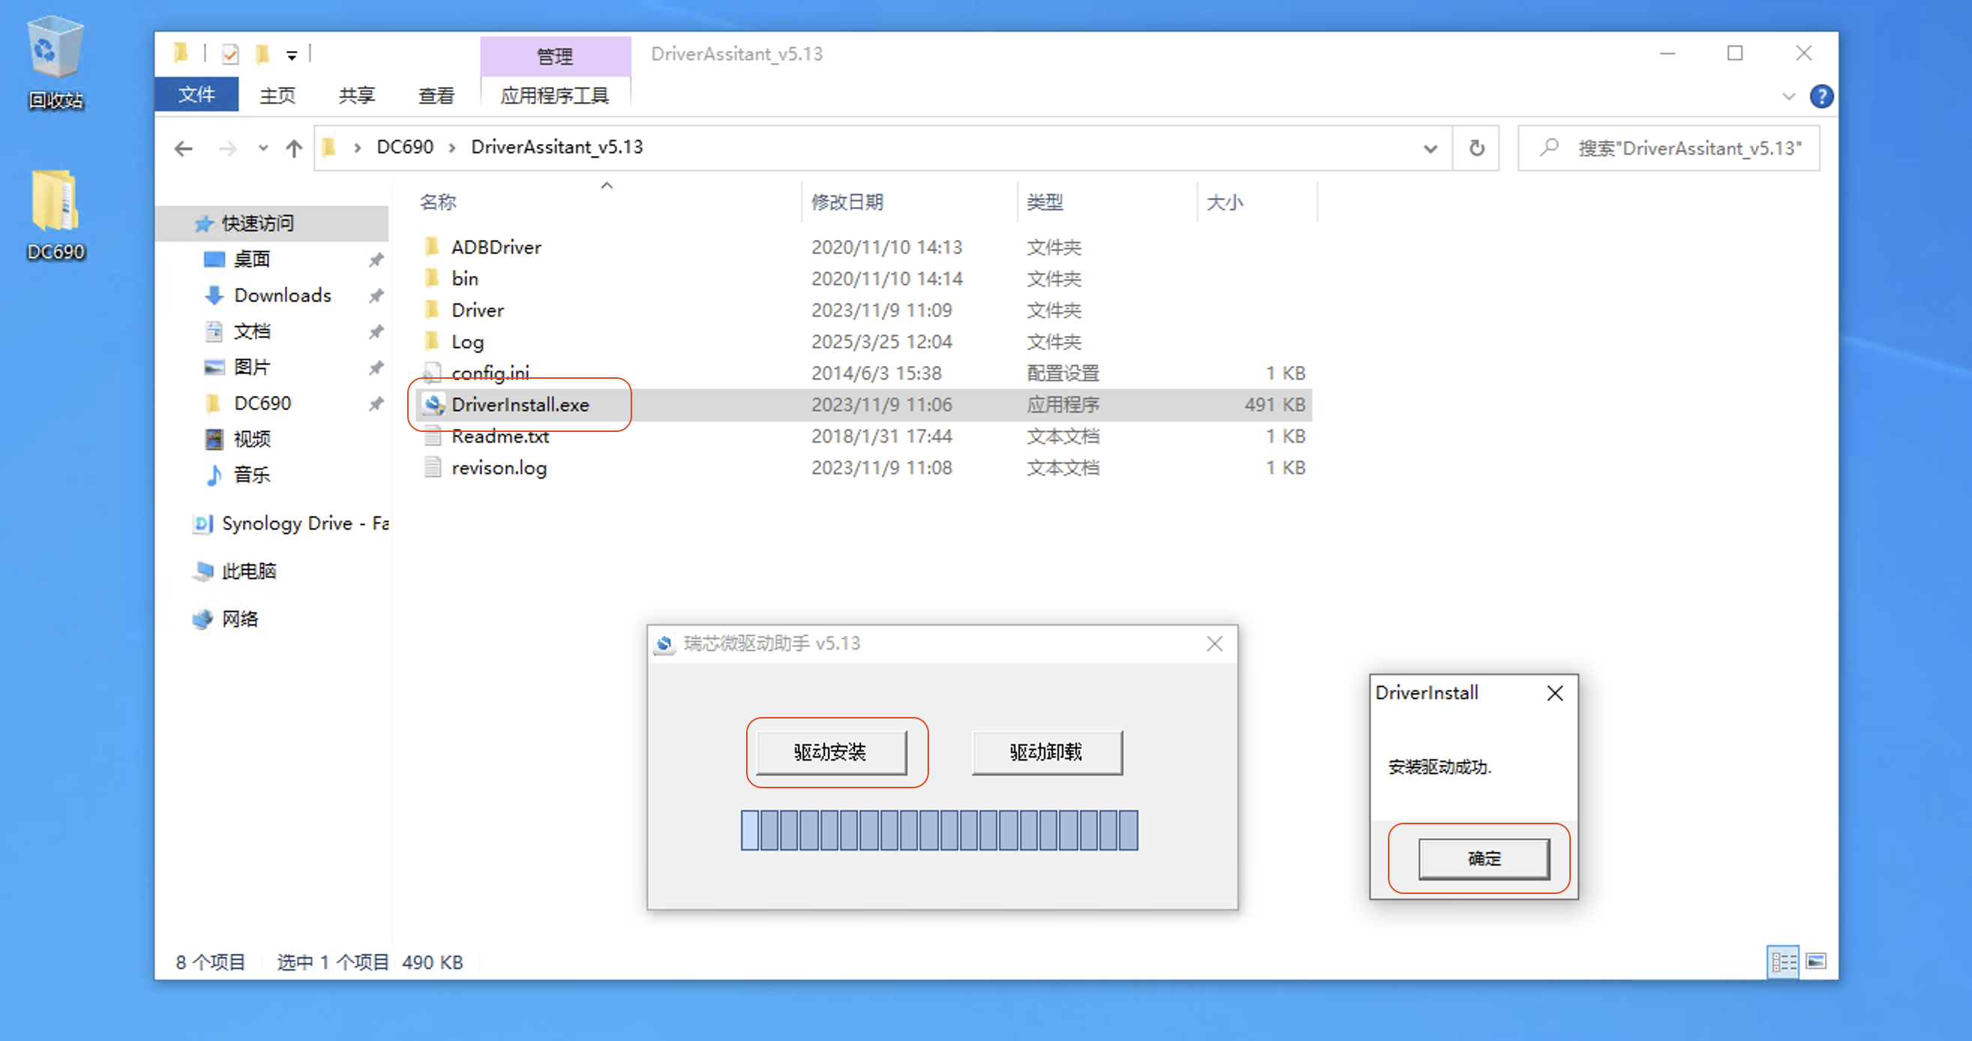Click the driver installation progress bar
The height and width of the screenshot is (1041, 1972).
[x=940, y=829]
